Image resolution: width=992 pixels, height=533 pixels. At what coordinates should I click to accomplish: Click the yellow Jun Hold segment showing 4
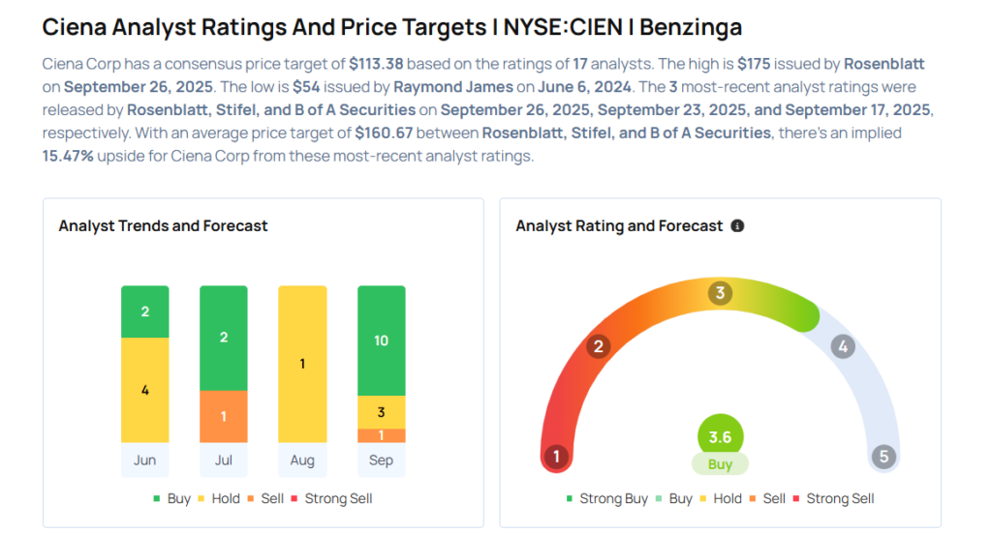coord(144,390)
